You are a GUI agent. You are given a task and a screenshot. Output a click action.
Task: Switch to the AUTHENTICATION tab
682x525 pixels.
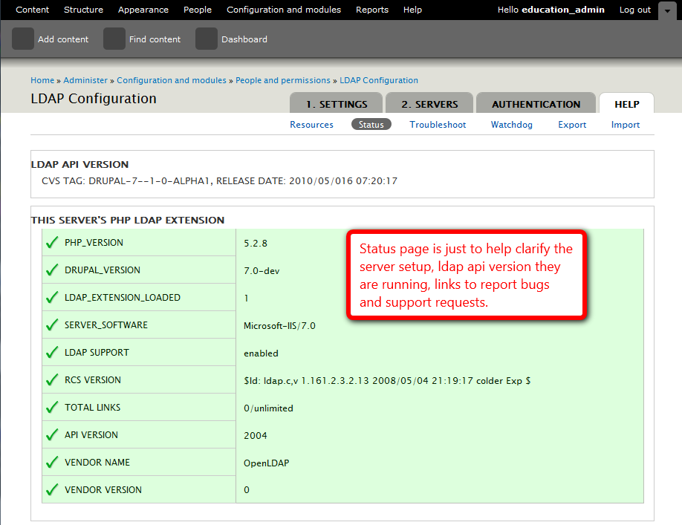click(536, 104)
